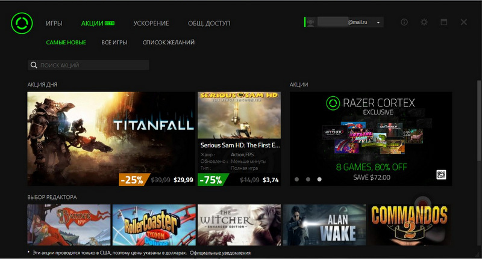Toggle the window maximize button

443,22
